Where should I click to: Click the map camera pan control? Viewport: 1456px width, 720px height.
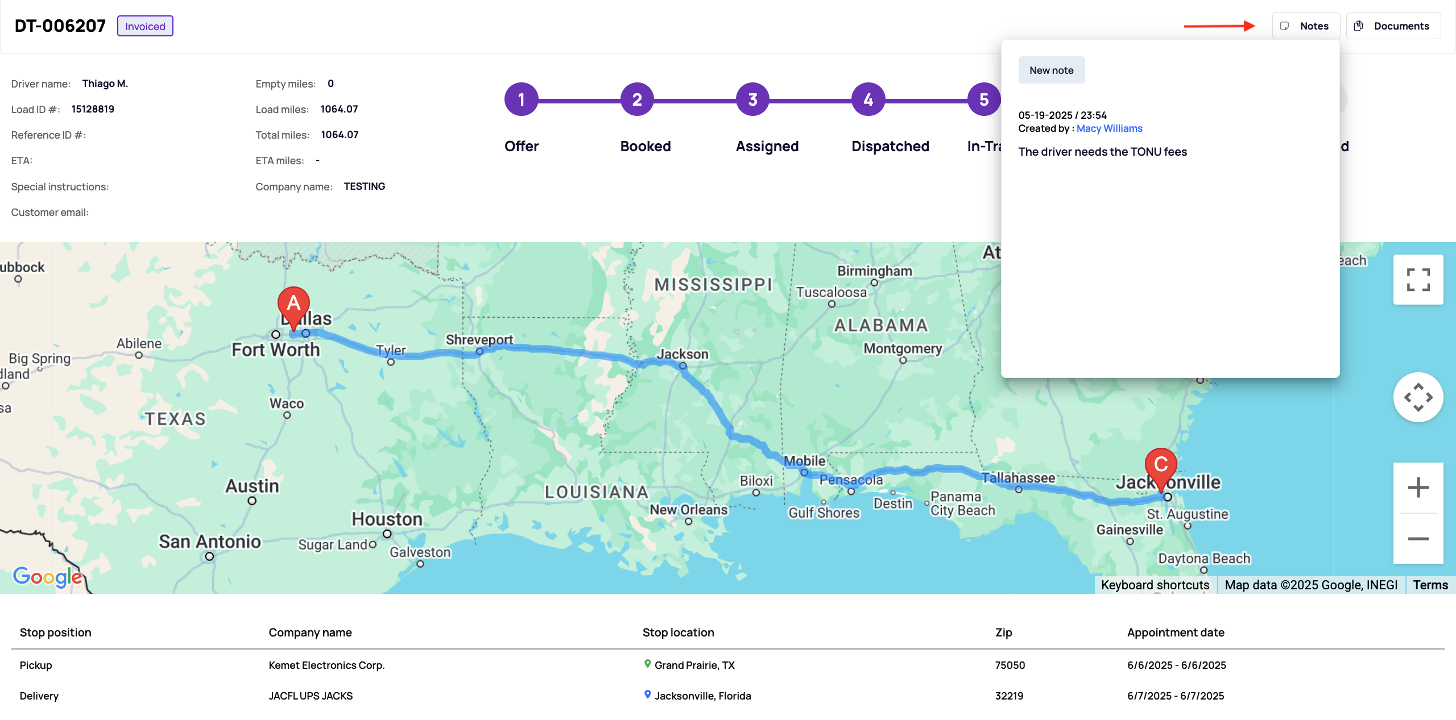[x=1418, y=397]
